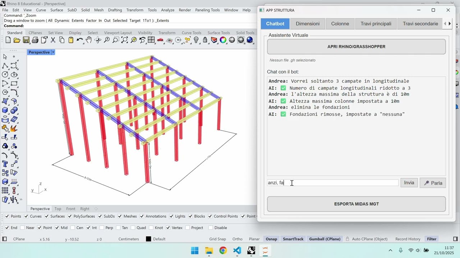This screenshot has width=460, height=258.
Task: Click the black Default layer color swatch
Action: (x=148, y=239)
